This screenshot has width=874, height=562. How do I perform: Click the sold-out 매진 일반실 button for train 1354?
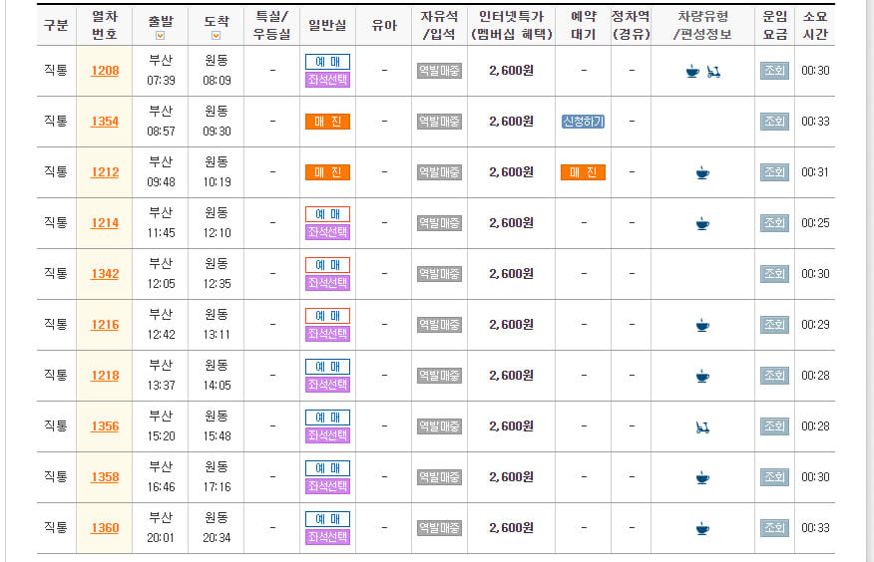pos(327,122)
